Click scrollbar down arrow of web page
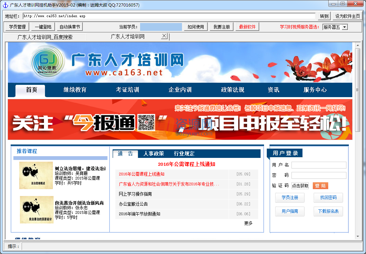The image size is (366, 254). [x=358, y=236]
